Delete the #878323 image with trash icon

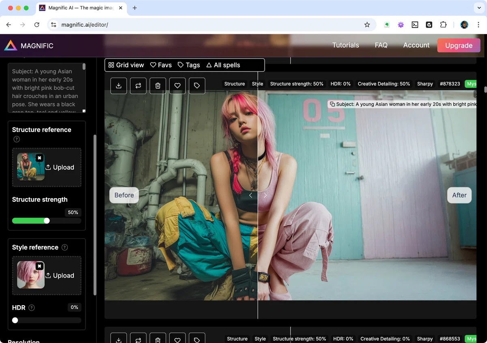[158, 86]
